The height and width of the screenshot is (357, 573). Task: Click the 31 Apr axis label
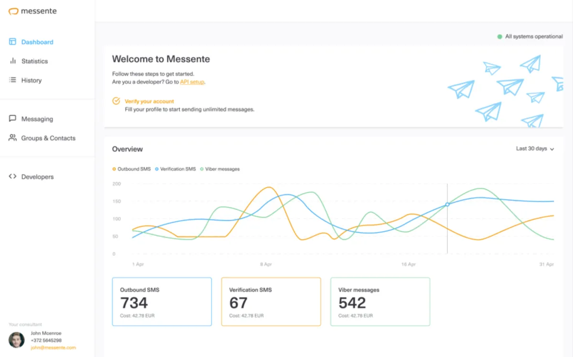click(x=547, y=264)
